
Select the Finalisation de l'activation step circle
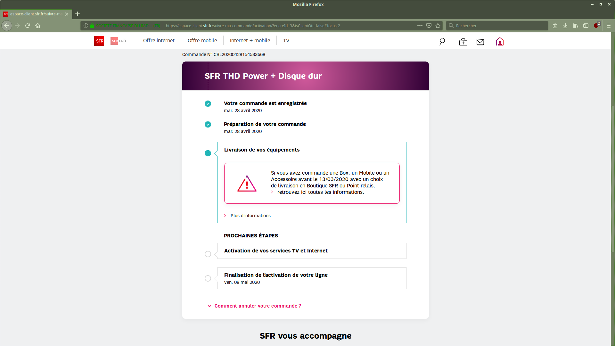(x=208, y=278)
